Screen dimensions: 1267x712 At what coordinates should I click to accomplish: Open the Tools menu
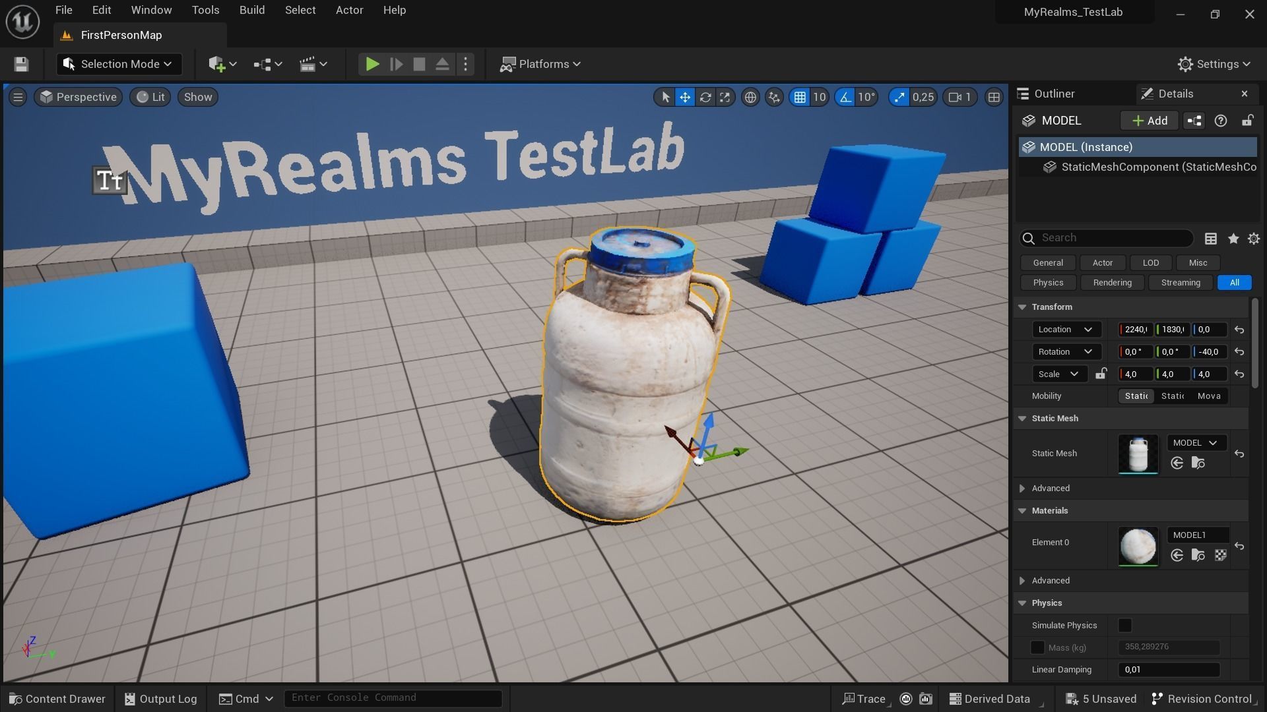point(205,10)
